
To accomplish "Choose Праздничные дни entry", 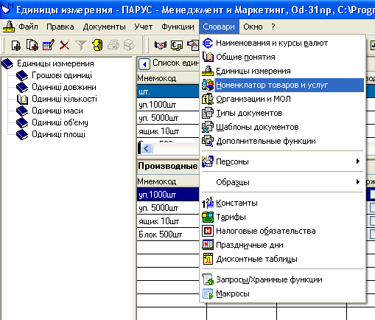I will coord(282,245).
